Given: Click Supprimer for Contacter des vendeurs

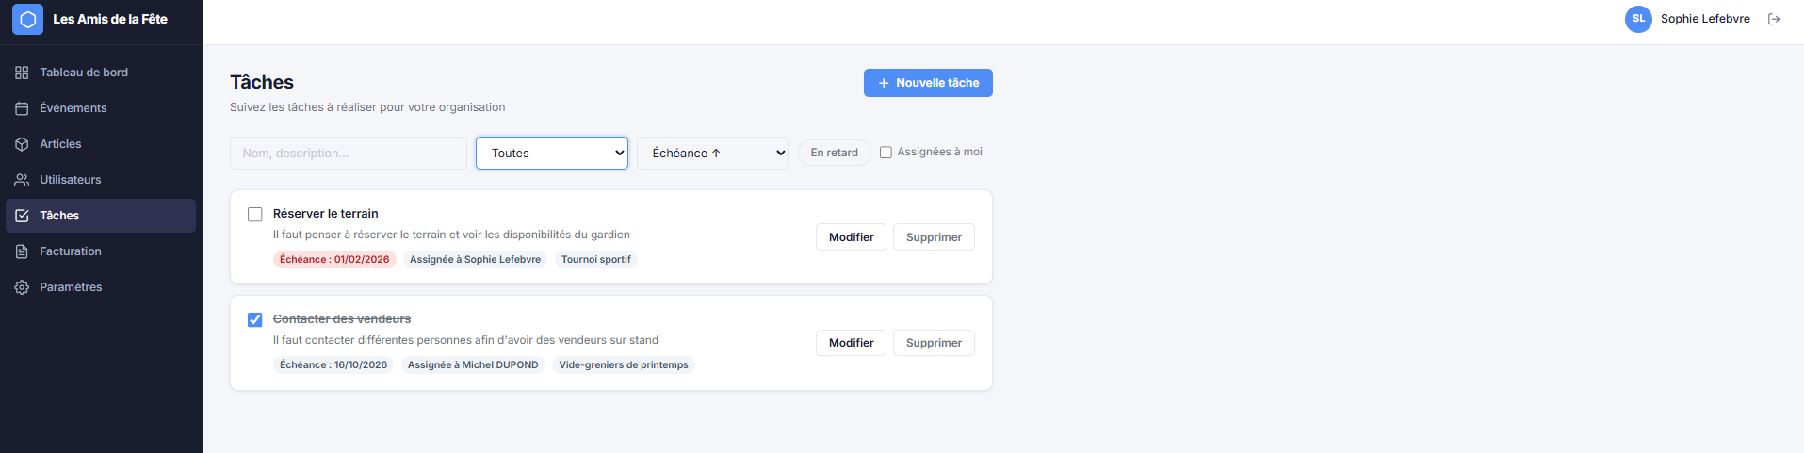Looking at the screenshot, I should tap(934, 343).
